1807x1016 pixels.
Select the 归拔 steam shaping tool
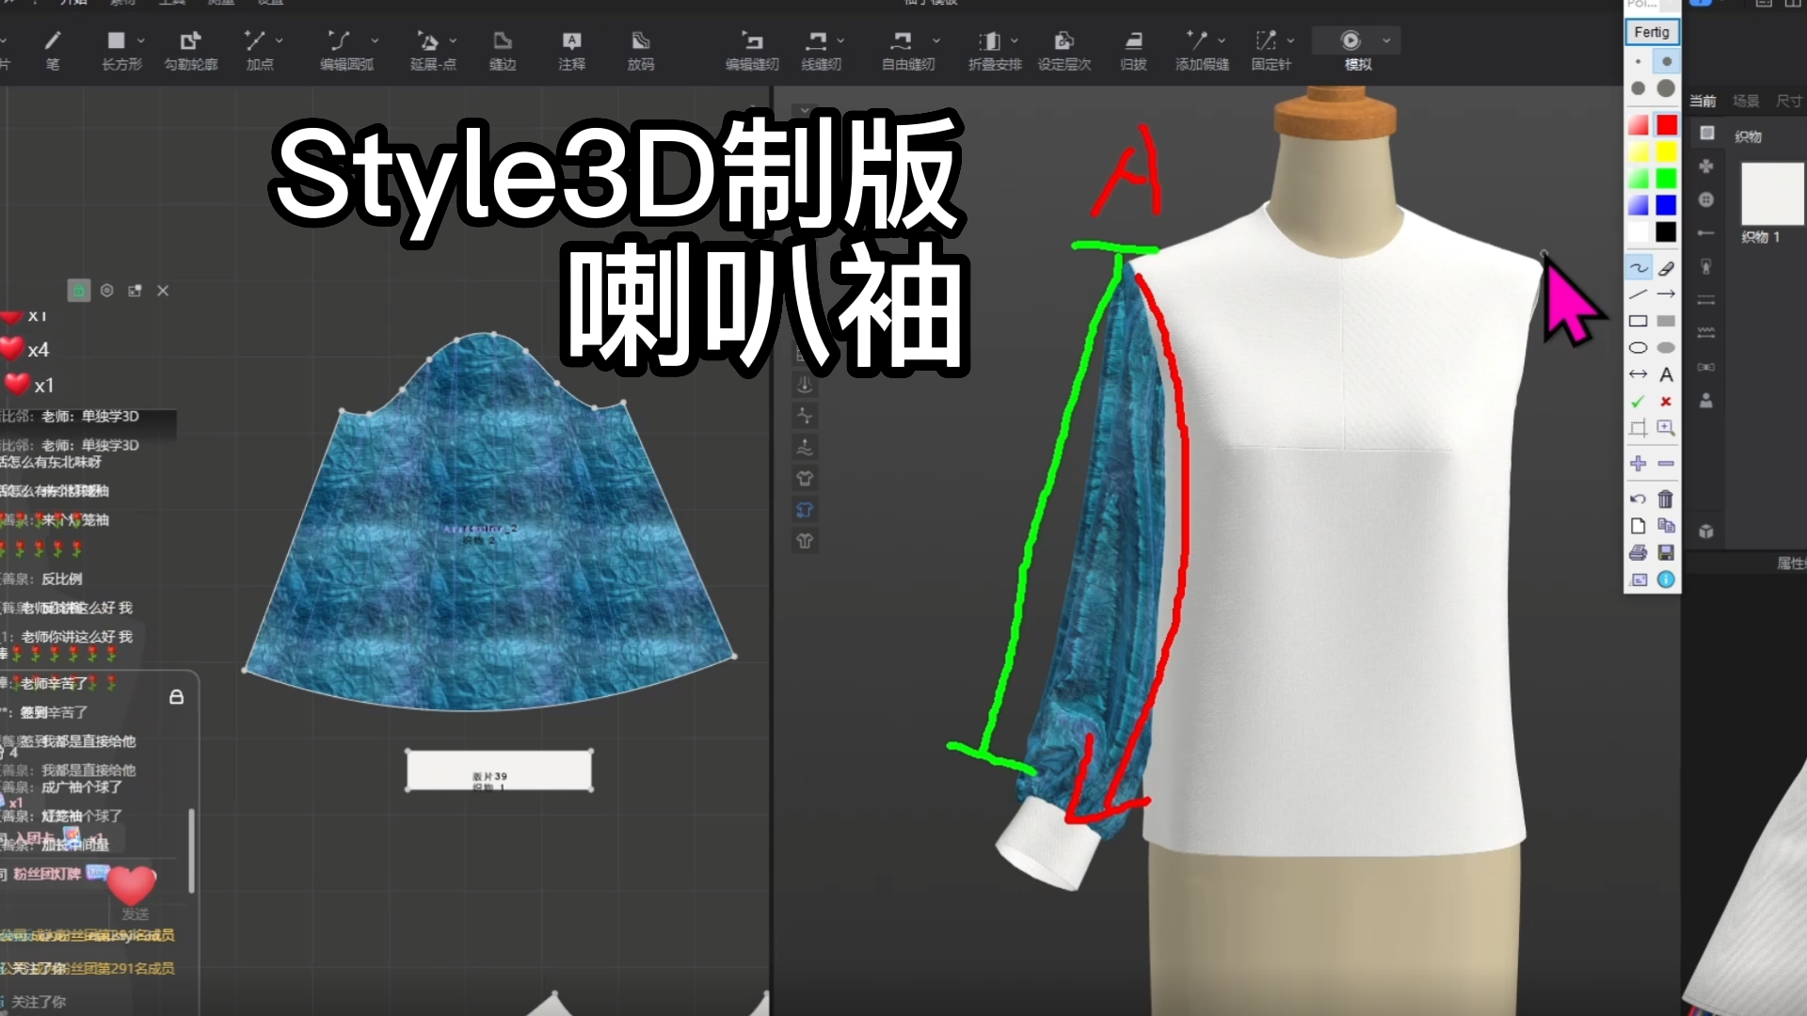point(1133,50)
